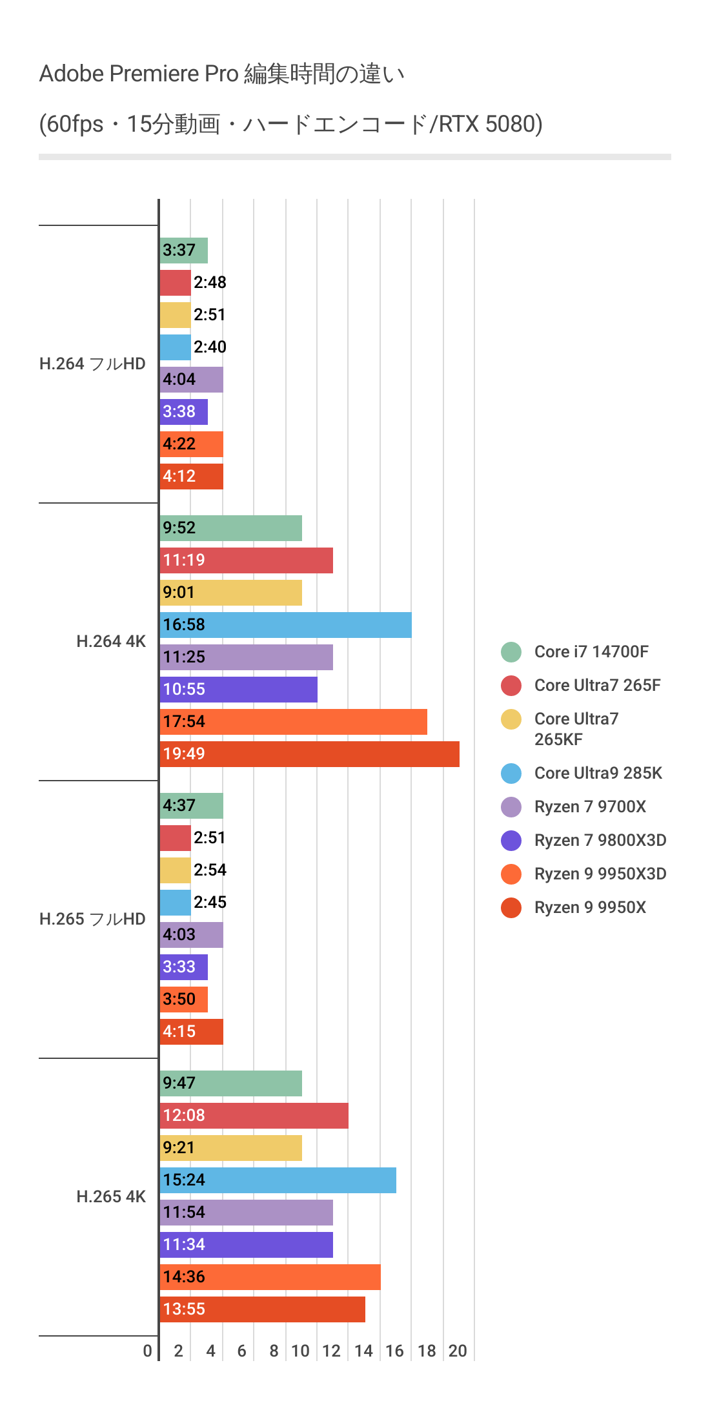Viewport: 710px width, 1405px height.
Task: Click the green 3:37 bar in H.264 フルHD
Action: coord(184,250)
